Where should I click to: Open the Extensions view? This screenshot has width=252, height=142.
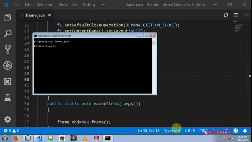click(7, 81)
